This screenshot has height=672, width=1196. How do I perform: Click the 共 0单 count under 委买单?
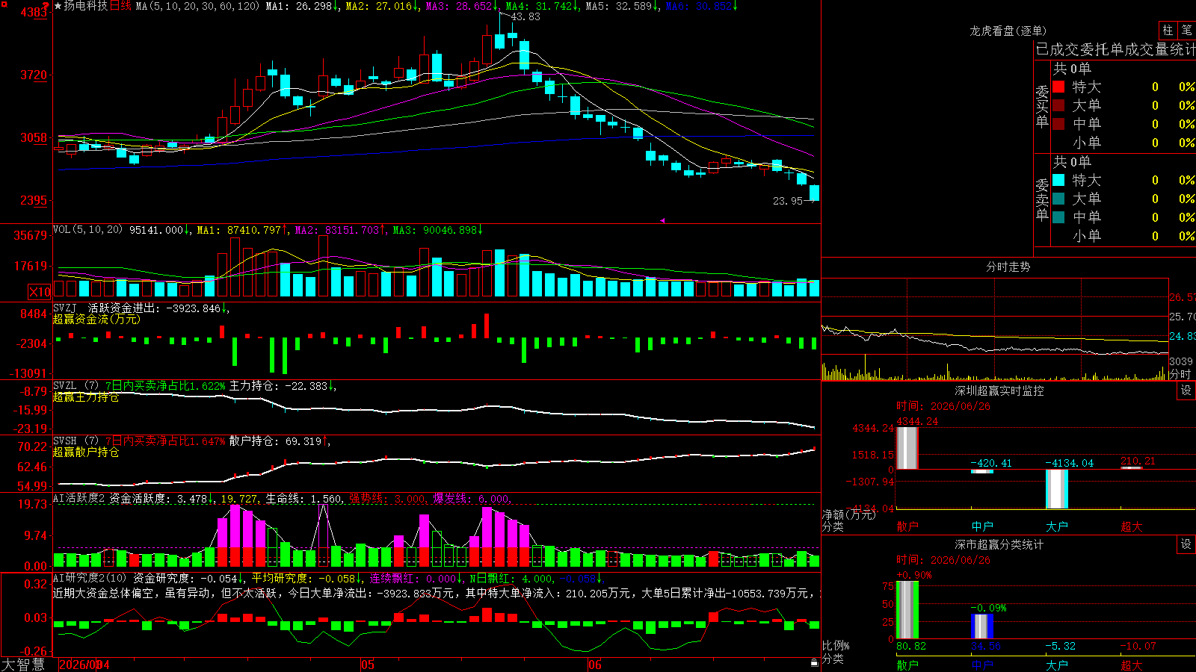tap(1072, 68)
